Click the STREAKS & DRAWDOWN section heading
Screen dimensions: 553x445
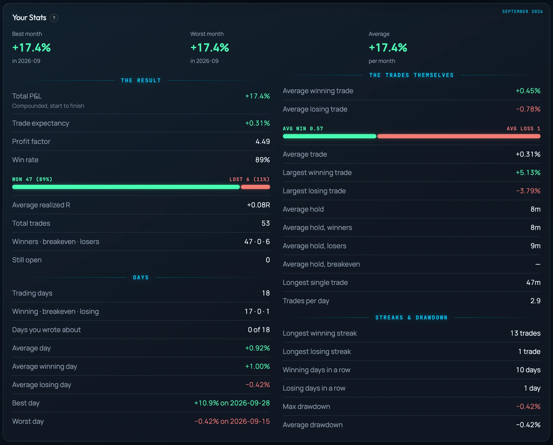(x=411, y=318)
